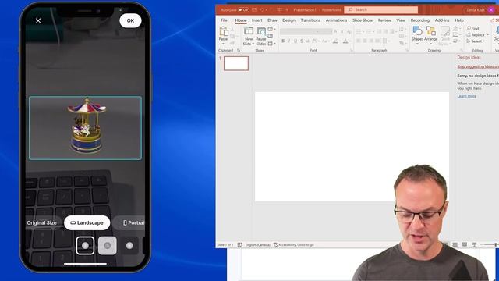This screenshot has width=499, height=281.
Task: Toggle Italic formatting
Action: (x=289, y=41)
